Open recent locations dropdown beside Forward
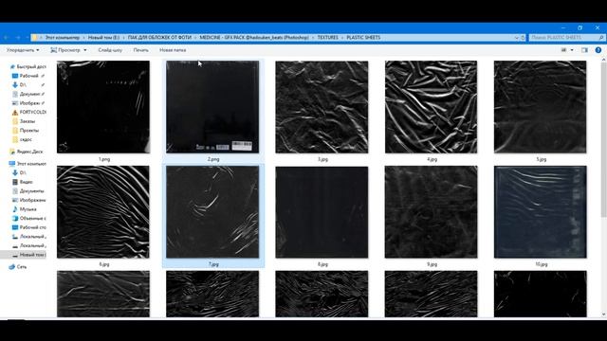This screenshot has width=607, height=341. pyautogui.click(x=27, y=38)
